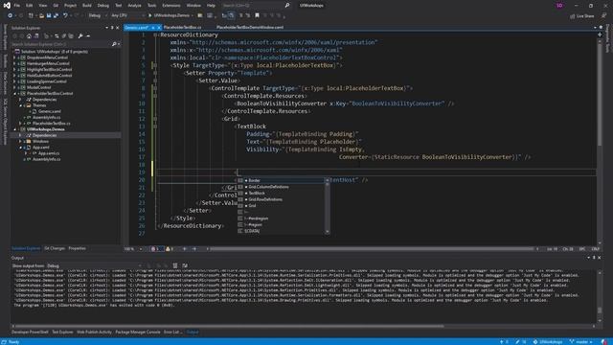This screenshot has width=613, height=345.
Task: Click the Undo toolbar icon
Action: click(x=65, y=15)
